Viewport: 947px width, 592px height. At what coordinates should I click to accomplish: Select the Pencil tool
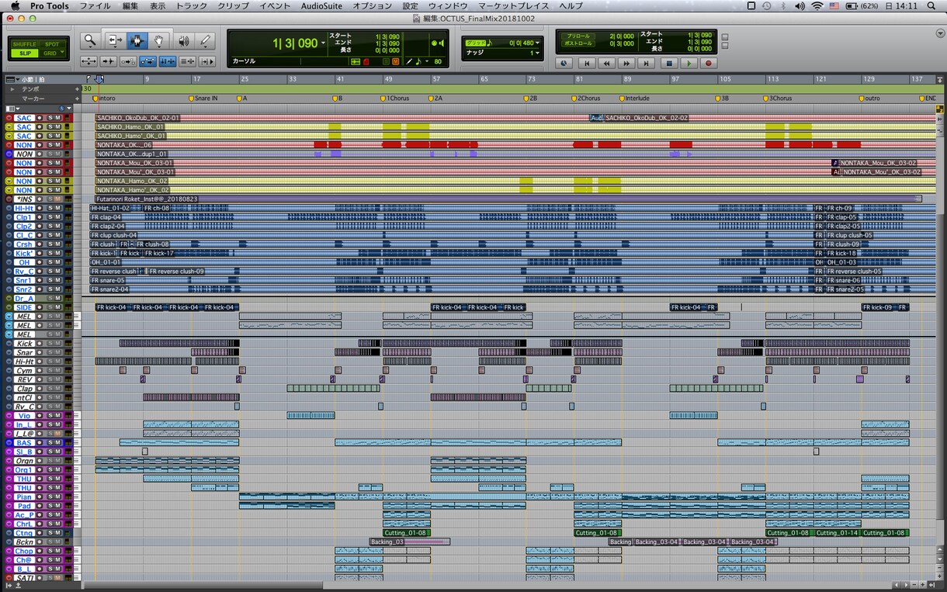click(206, 40)
